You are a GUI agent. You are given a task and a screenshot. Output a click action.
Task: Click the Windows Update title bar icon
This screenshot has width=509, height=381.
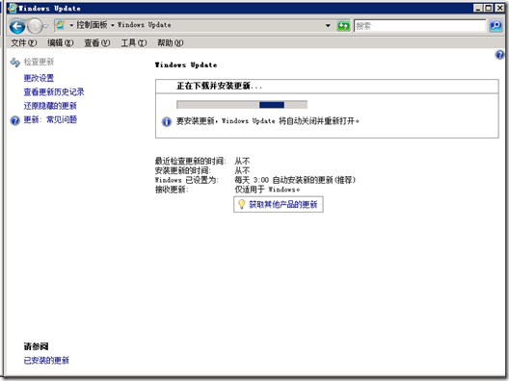point(12,8)
